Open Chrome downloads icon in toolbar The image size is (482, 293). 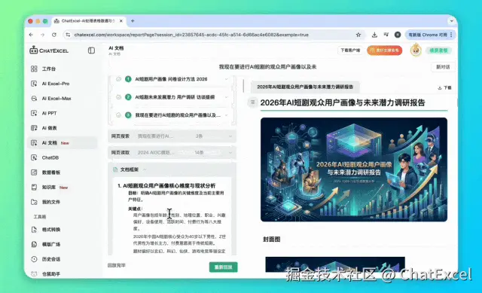tap(374, 35)
